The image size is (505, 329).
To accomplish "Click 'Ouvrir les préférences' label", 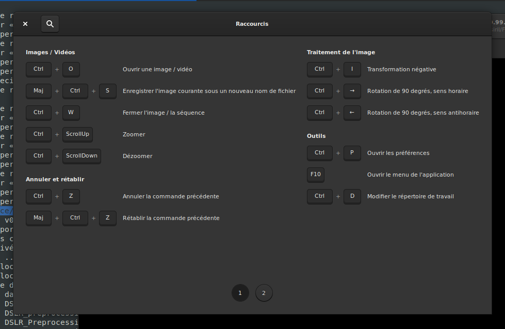I will tap(398, 153).
